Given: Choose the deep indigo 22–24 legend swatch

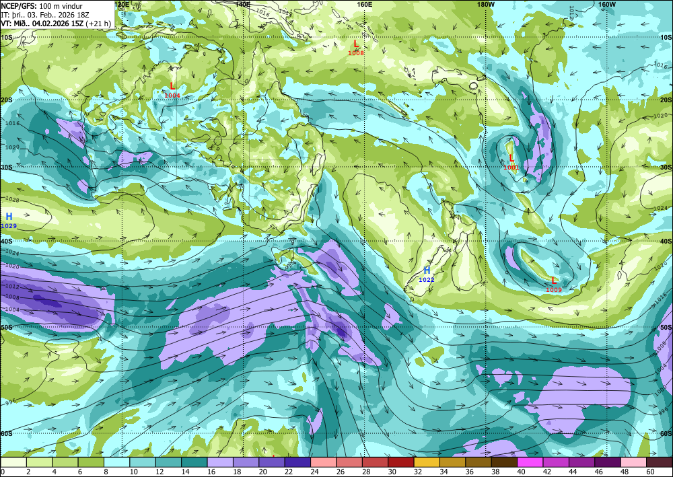Looking at the screenshot, I should pyautogui.click(x=297, y=462).
